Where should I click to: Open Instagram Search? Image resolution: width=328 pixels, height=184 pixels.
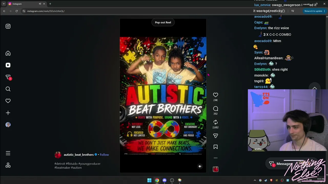8,89
